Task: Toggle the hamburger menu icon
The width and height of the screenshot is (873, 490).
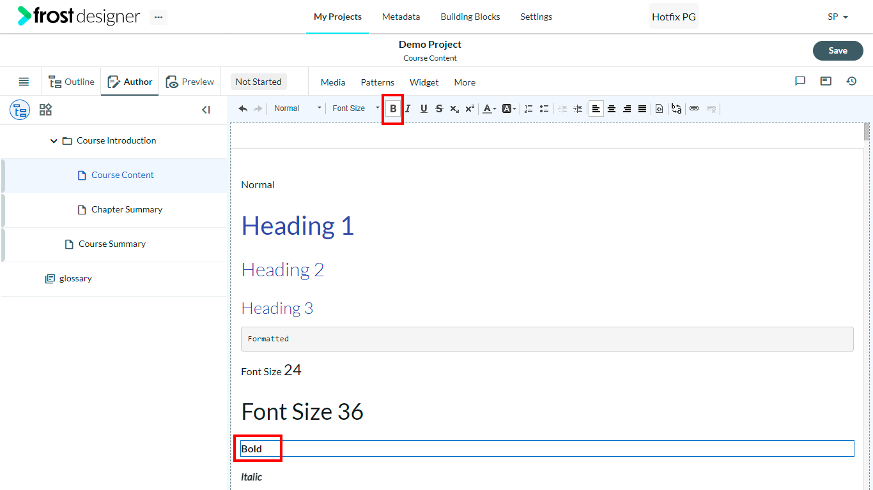Action: (24, 82)
